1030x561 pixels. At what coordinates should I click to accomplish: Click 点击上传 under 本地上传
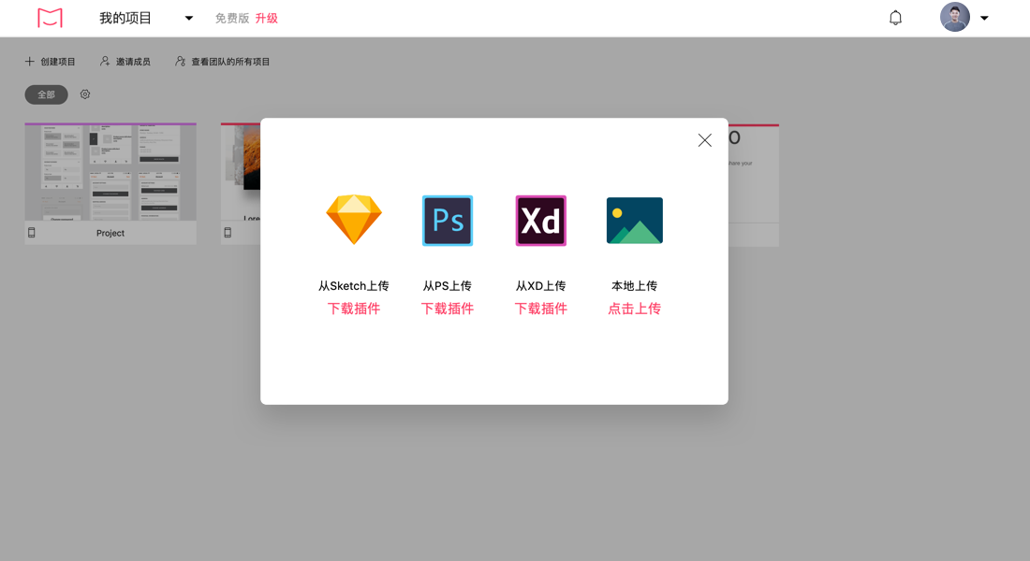[635, 309]
